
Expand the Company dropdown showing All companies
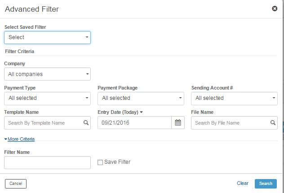(48, 74)
